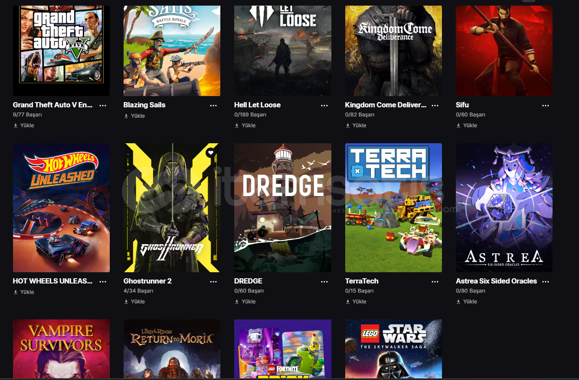Open more options for Sifu
Viewport: 579px width, 380px height.
point(546,105)
